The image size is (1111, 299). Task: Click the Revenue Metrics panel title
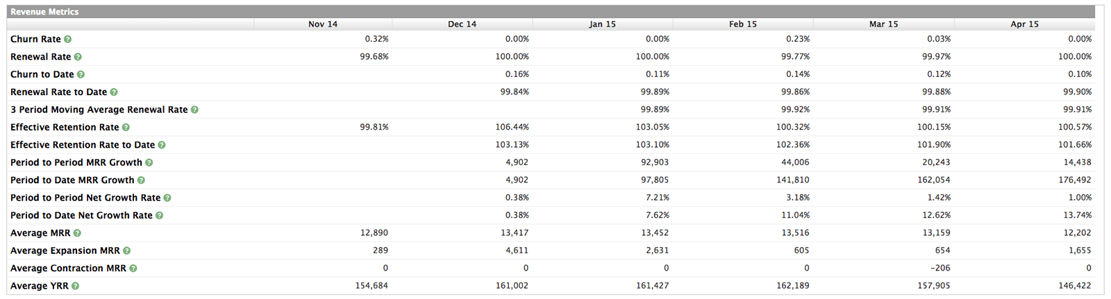[x=44, y=12]
